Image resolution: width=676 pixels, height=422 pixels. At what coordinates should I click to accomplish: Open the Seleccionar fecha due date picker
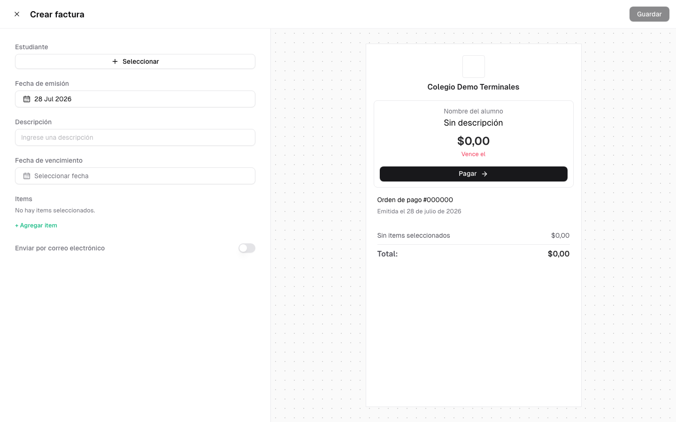[x=135, y=176]
